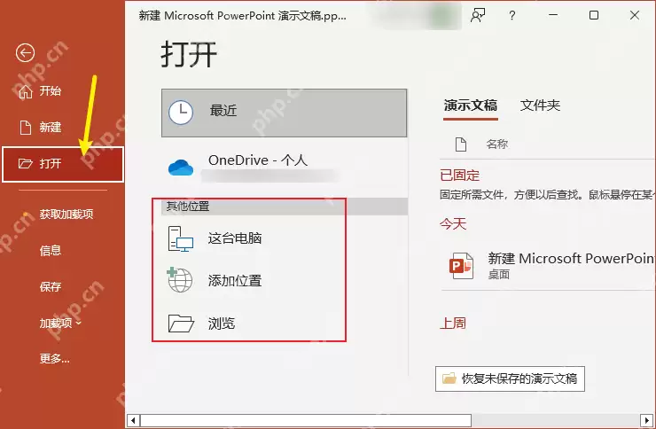Click the horizontal scrollbar right arrow
The height and width of the screenshot is (429, 656).
pos(646,420)
